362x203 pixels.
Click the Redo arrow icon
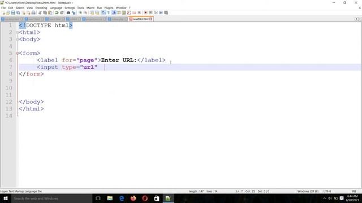(x=62, y=12)
